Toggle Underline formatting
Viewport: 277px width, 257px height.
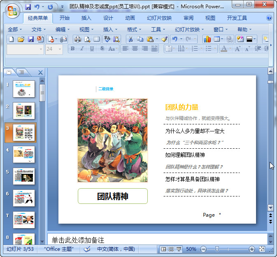point(92,49)
